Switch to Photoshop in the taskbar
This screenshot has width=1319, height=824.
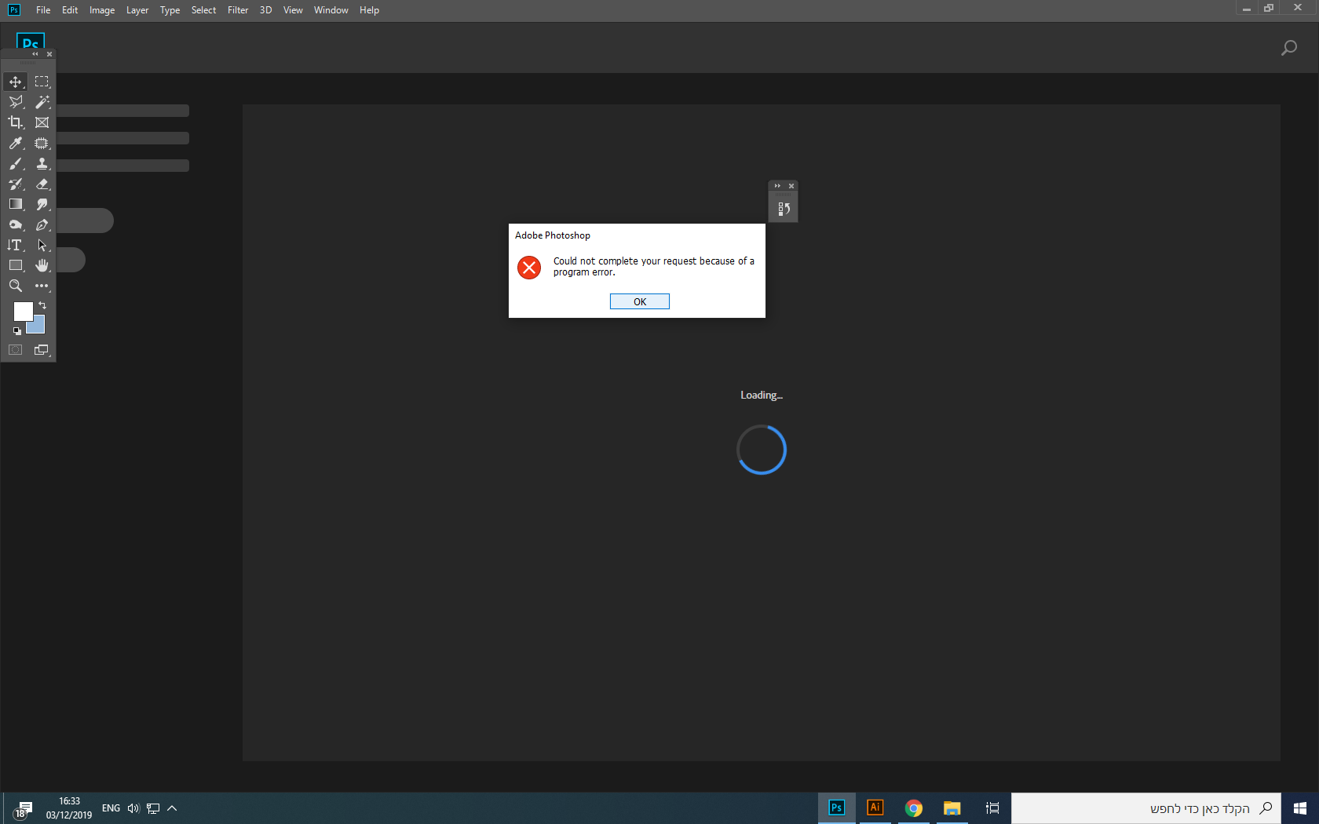point(836,808)
